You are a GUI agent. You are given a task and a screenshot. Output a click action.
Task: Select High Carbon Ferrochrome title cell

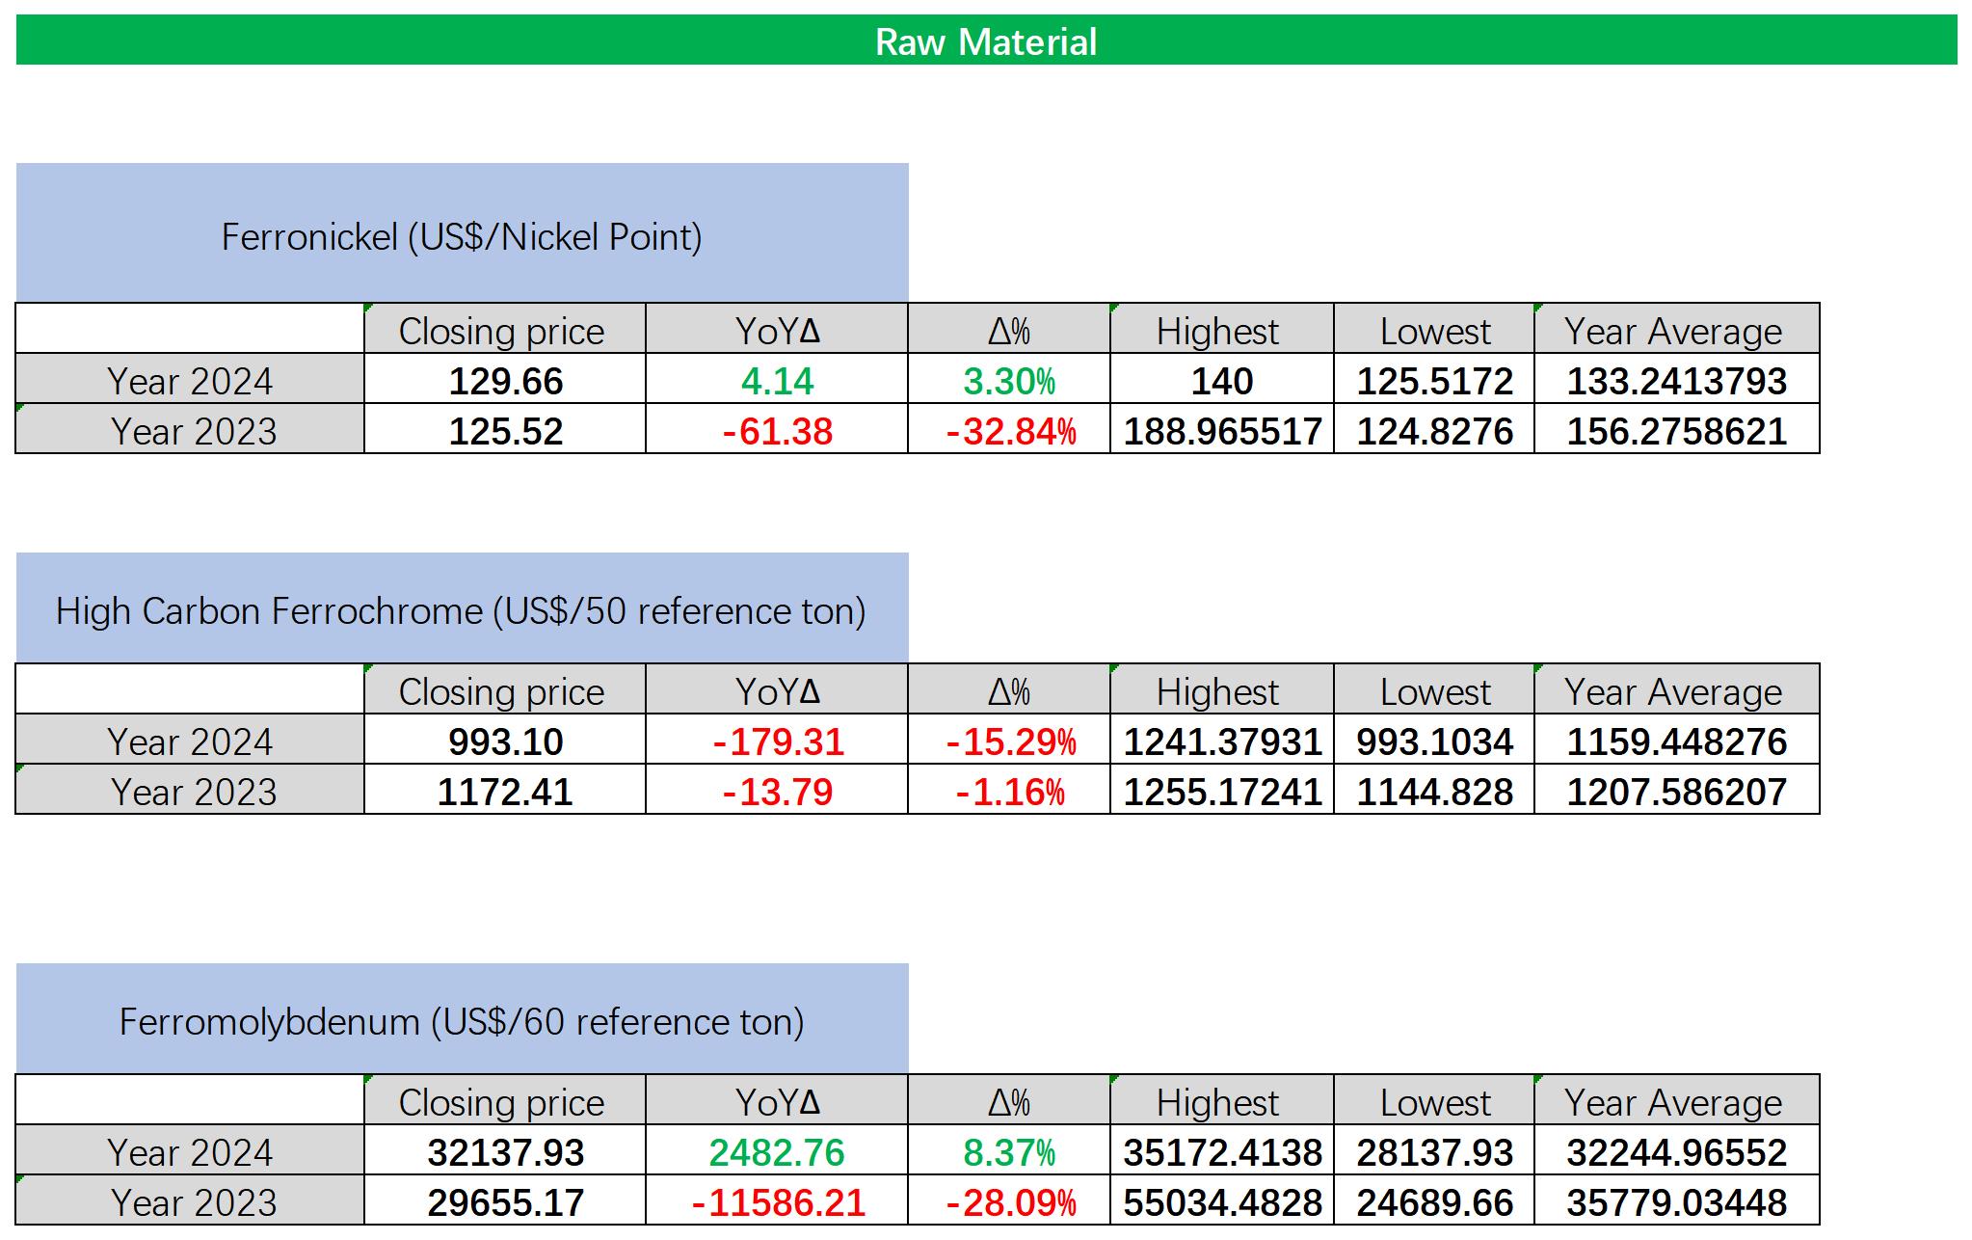pyautogui.click(x=462, y=610)
